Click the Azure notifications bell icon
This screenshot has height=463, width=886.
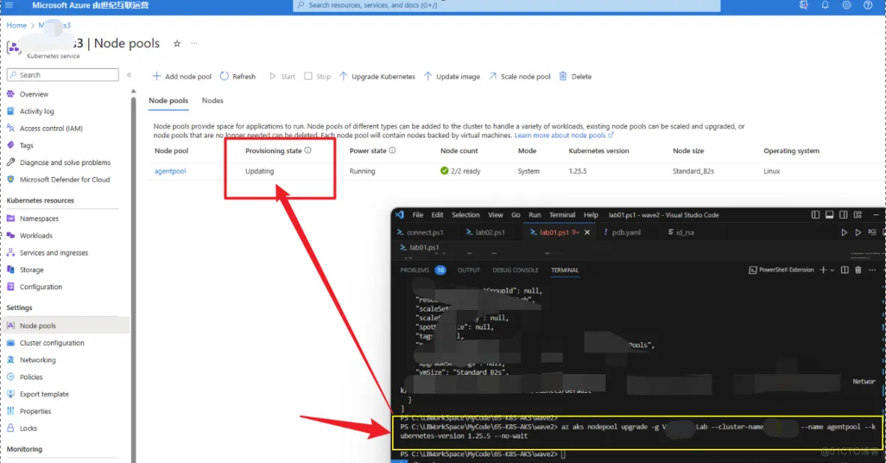pyautogui.click(x=825, y=5)
